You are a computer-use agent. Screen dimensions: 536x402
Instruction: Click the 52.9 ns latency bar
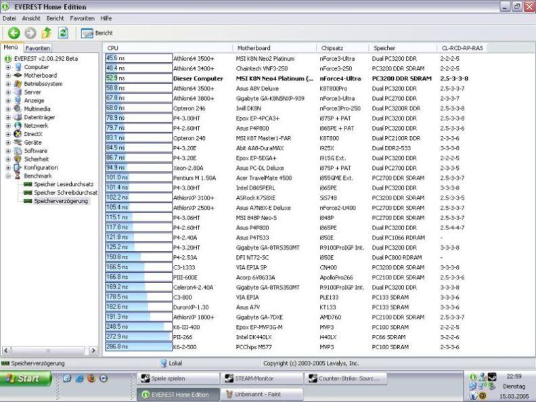click(x=139, y=79)
